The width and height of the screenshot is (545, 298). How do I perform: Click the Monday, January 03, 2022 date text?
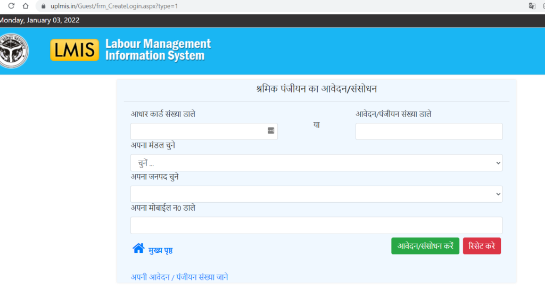pos(40,21)
